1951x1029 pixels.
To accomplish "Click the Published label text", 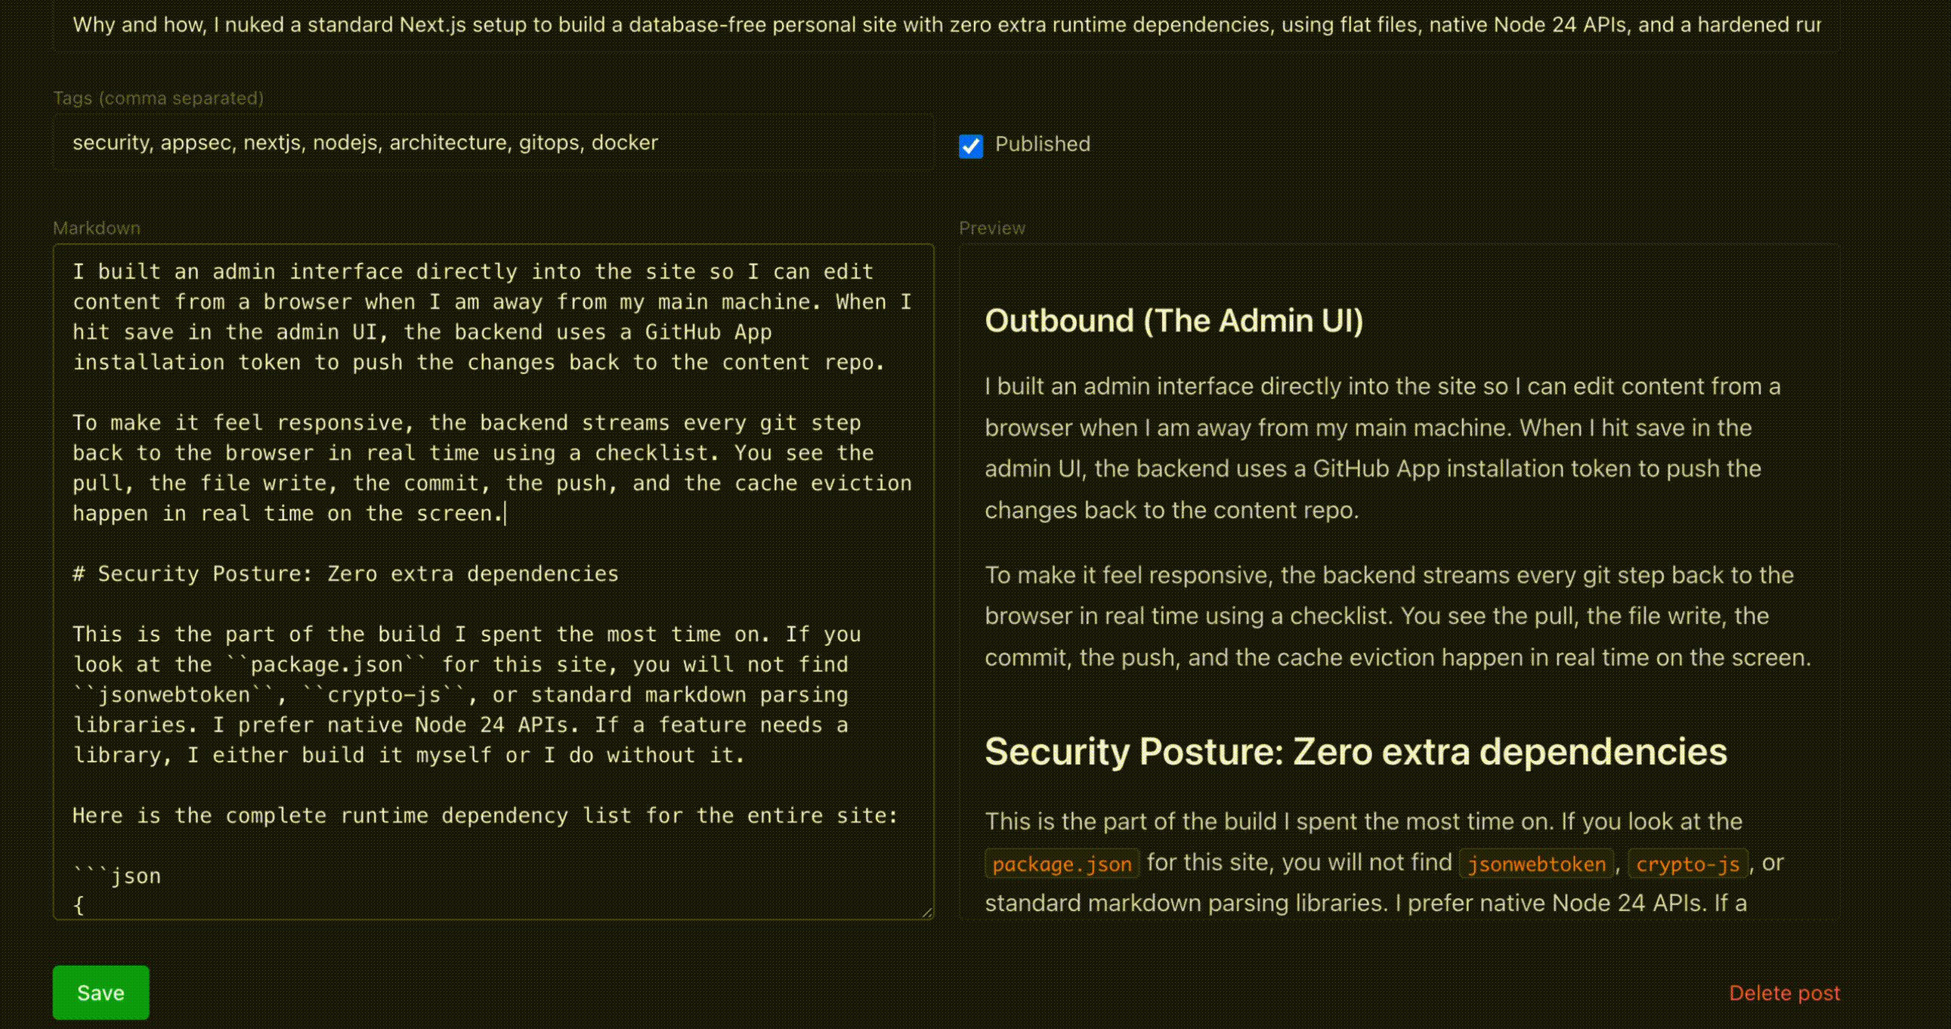I will click(1042, 144).
